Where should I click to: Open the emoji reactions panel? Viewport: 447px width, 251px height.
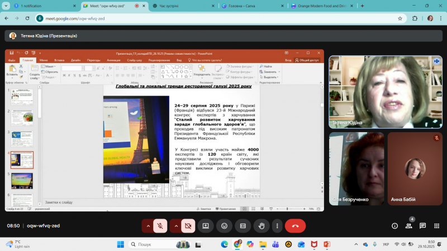pos(224,225)
